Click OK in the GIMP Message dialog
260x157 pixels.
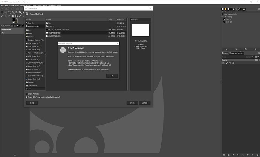112,76
